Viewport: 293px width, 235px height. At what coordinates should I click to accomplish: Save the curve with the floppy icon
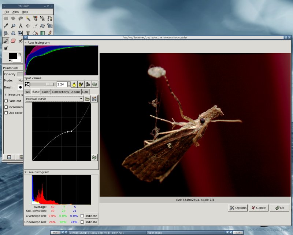[x=94, y=99]
